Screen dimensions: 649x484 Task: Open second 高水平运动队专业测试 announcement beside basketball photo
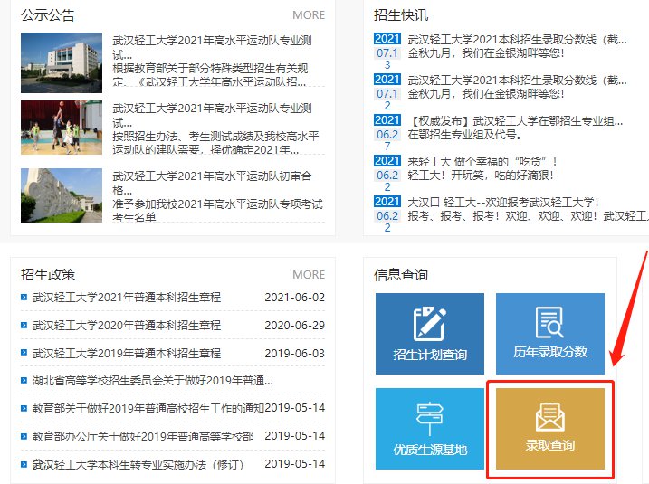click(212, 115)
